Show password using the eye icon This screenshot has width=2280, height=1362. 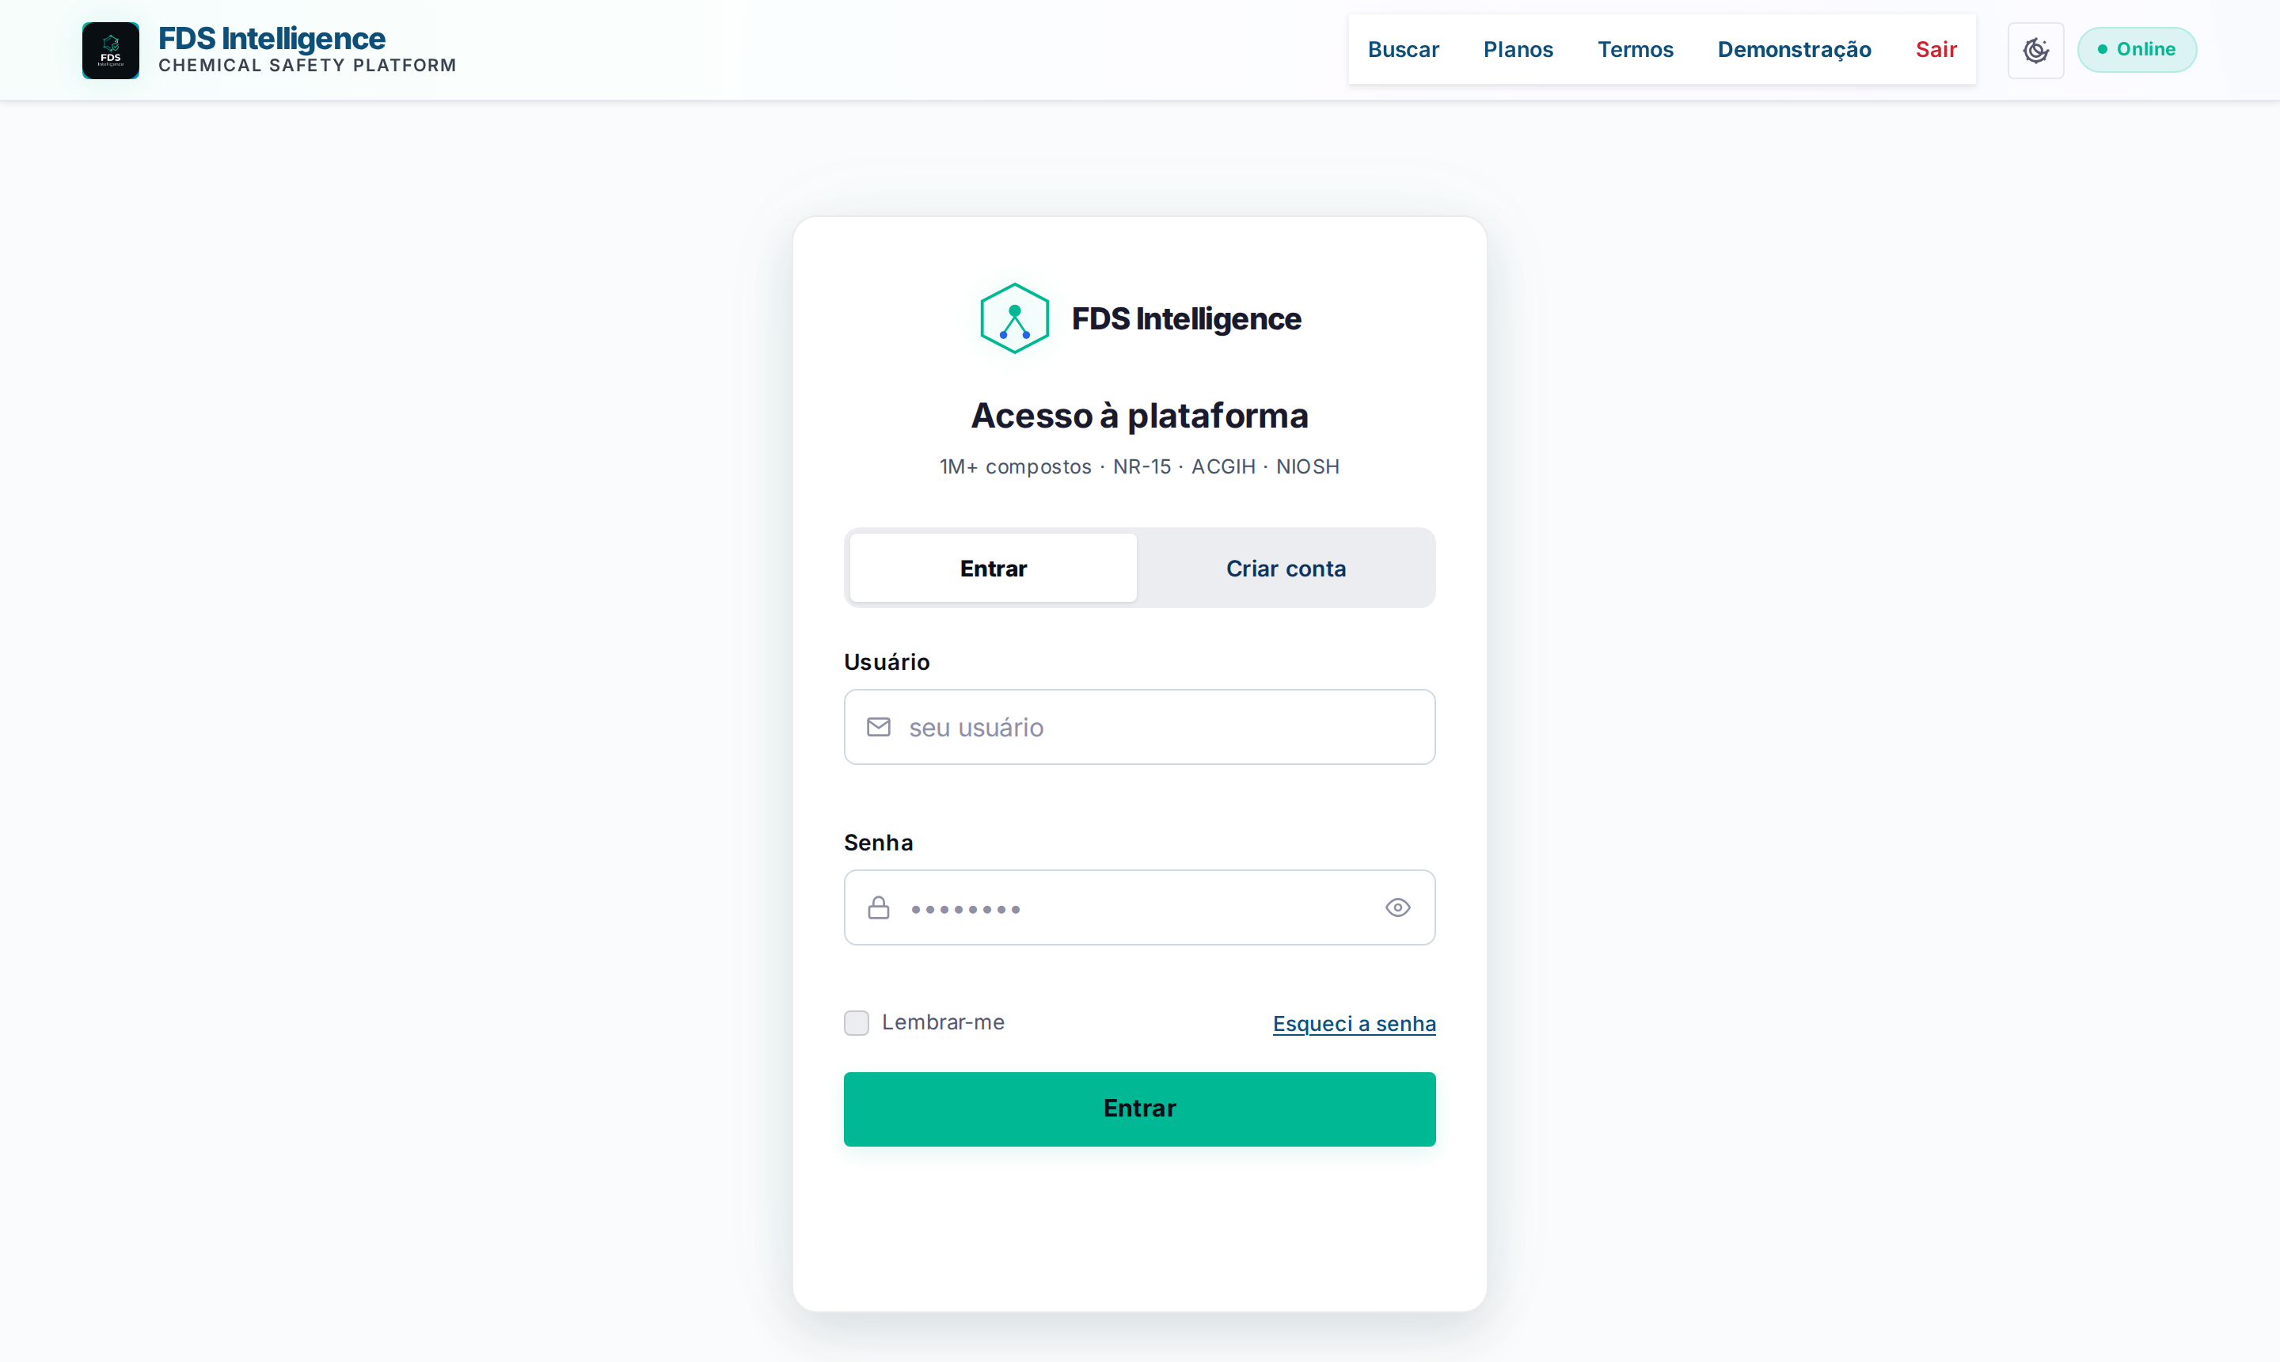(x=1397, y=907)
